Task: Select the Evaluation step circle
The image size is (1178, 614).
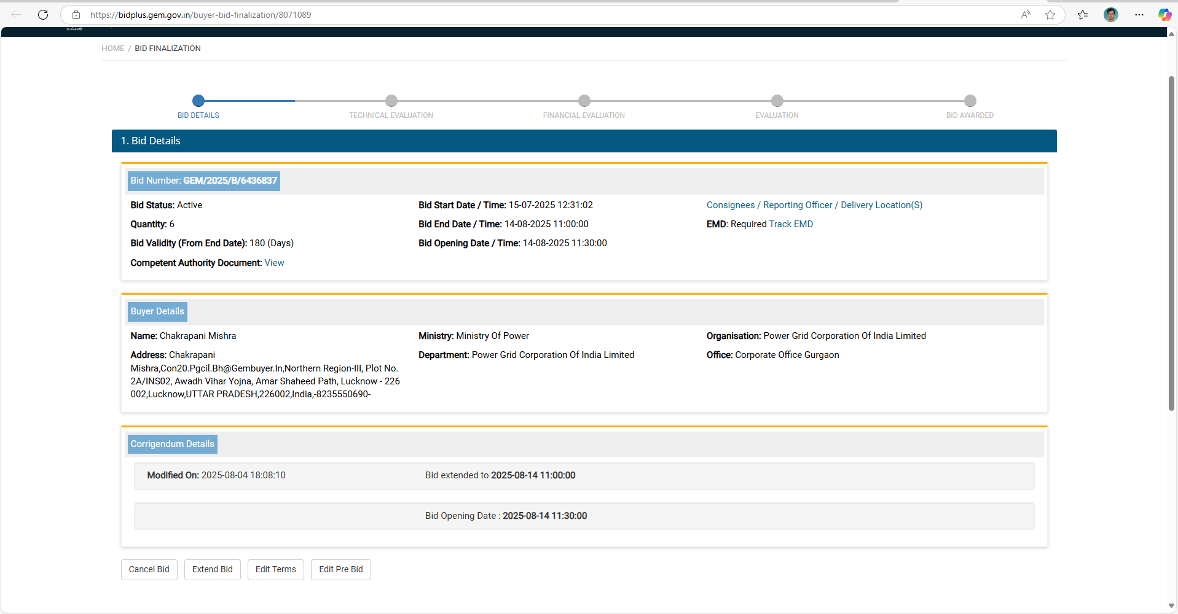Action: (x=777, y=101)
